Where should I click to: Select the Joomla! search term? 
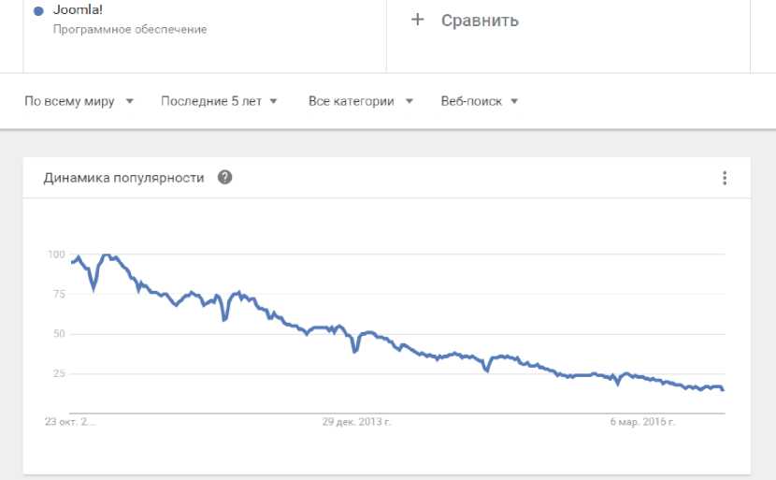coord(79,11)
